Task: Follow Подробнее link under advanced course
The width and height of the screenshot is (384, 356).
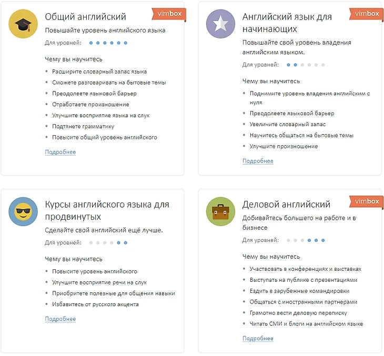Action: click(60, 319)
